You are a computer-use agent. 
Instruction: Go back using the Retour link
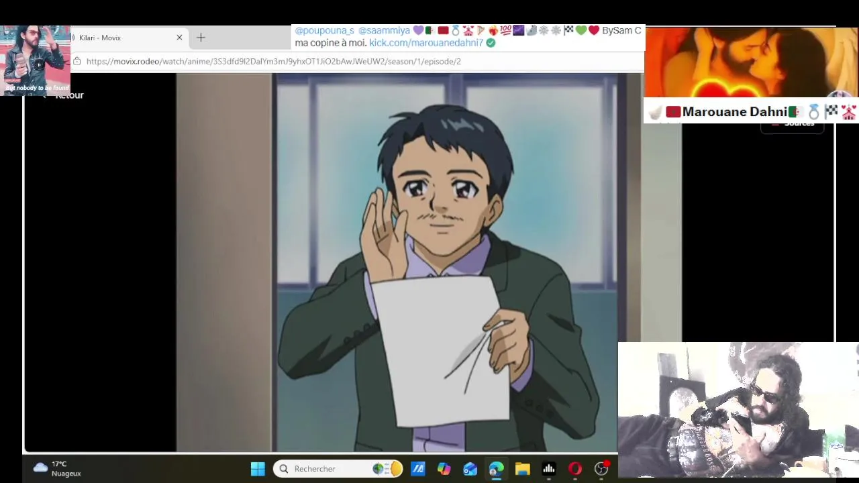[x=64, y=95]
